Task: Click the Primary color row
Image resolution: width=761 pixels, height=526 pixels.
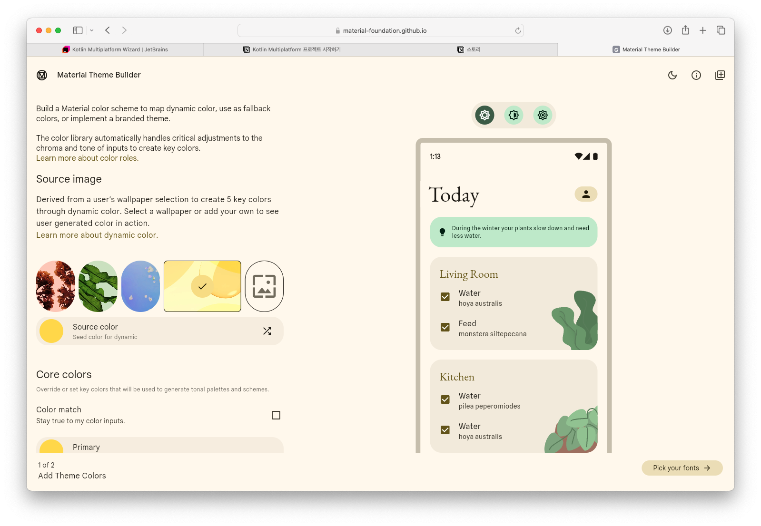Action: pos(160,445)
